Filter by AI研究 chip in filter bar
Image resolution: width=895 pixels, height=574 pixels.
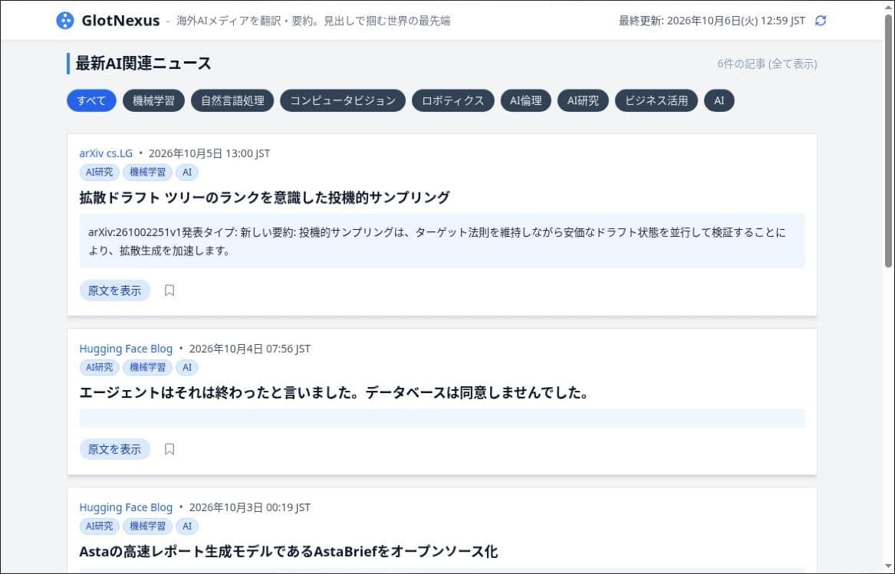click(583, 100)
